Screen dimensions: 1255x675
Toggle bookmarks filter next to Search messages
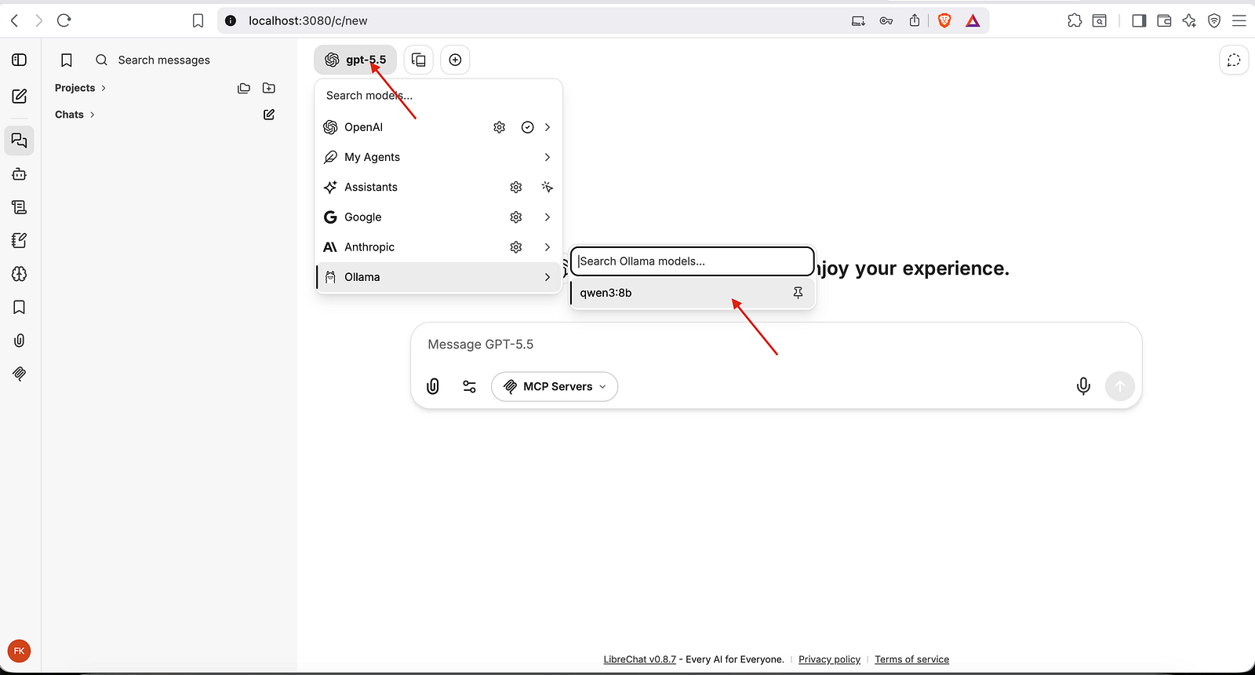[x=67, y=60]
